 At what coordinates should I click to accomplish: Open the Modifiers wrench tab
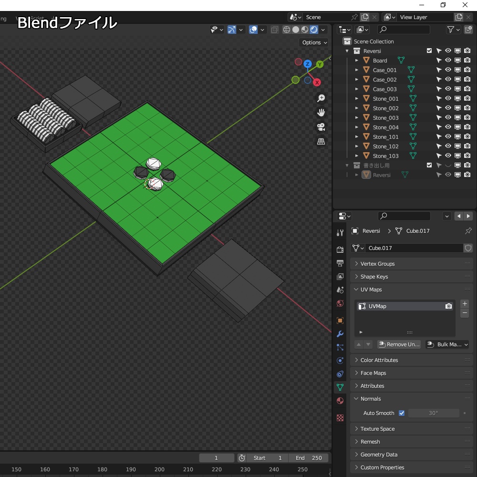[x=340, y=334]
